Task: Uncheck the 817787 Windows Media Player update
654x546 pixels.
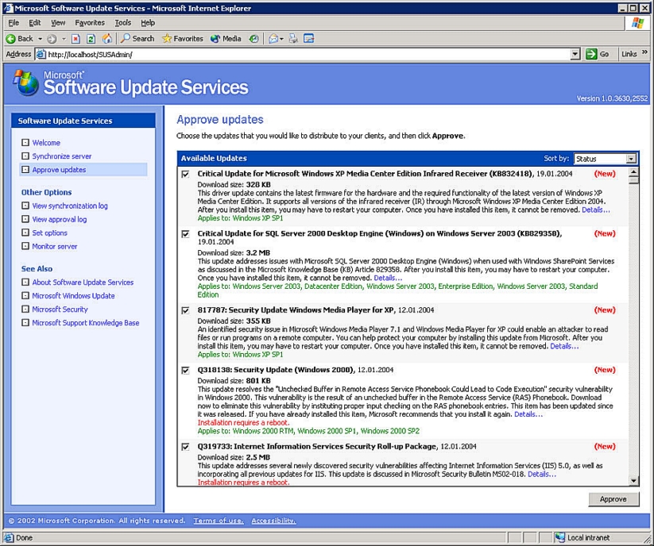Action: 186,310
